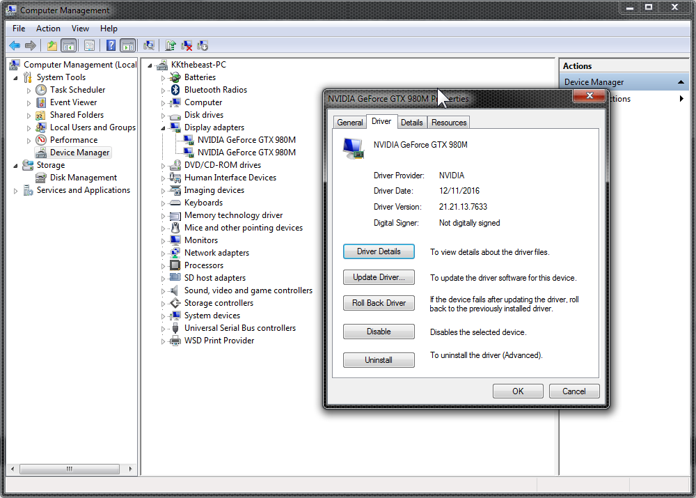
Task: Click the left pane scroll-right arrow
Action: [x=130, y=469]
